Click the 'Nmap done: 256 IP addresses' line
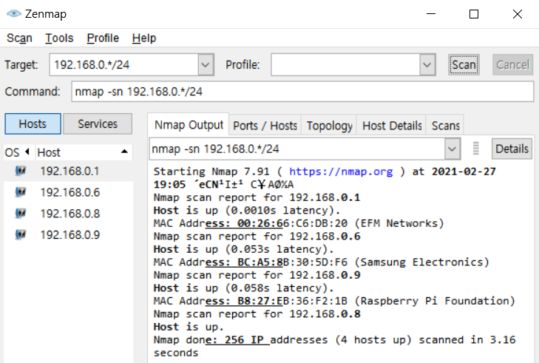 [334, 346]
